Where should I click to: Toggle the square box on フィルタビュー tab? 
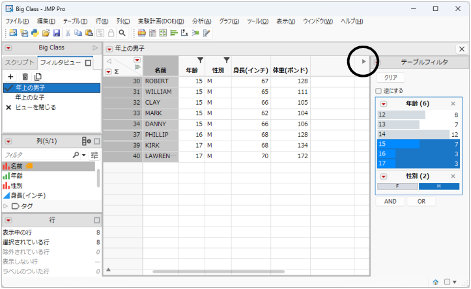[x=89, y=63]
